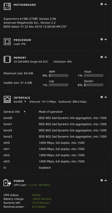Collapse the Memory section

pyautogui.click(x=106, y=57)
